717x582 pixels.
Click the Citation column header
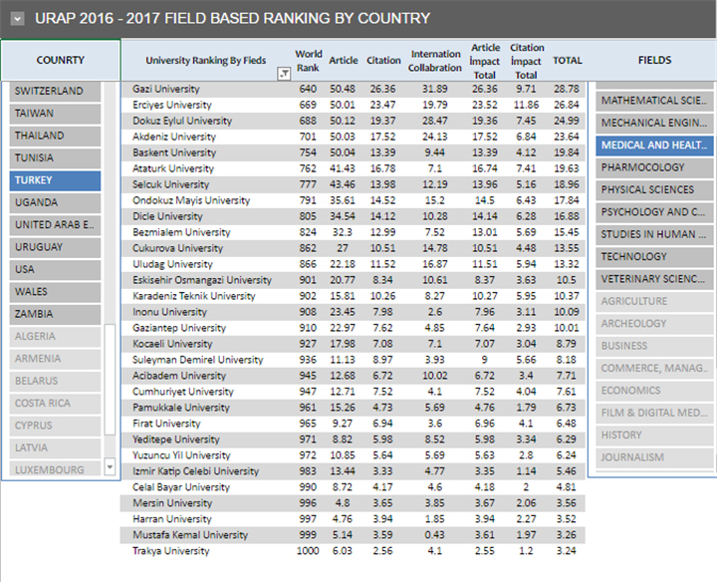383,61
